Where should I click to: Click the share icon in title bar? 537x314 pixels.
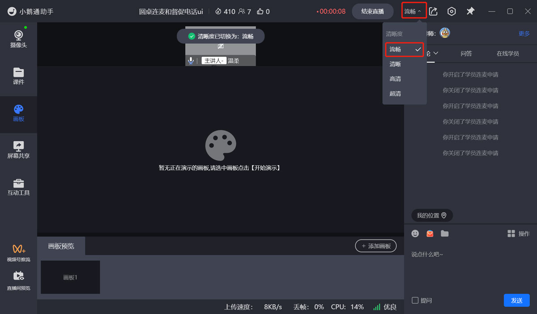(x=433, y=11)
